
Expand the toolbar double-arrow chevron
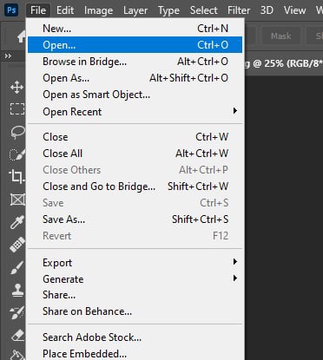click(x=8, y=56)
